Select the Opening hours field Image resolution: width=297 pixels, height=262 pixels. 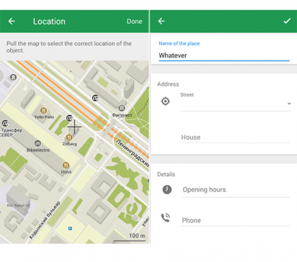pos(236,190)
